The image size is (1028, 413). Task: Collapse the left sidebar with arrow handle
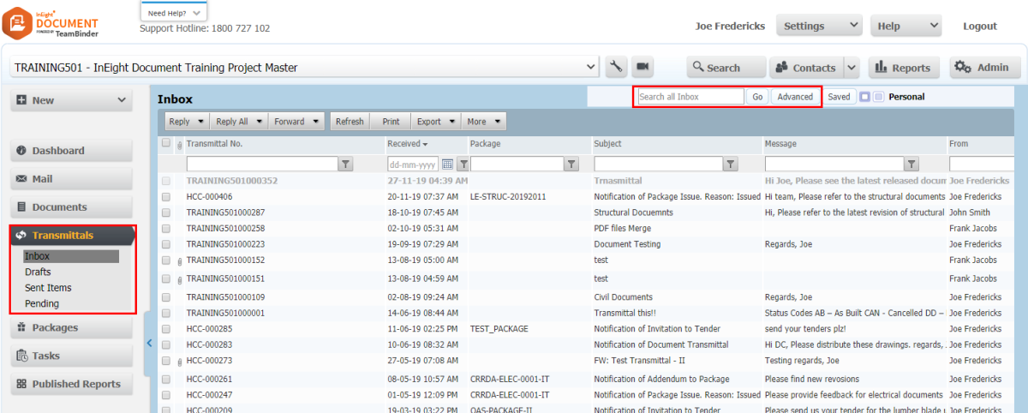149,343
